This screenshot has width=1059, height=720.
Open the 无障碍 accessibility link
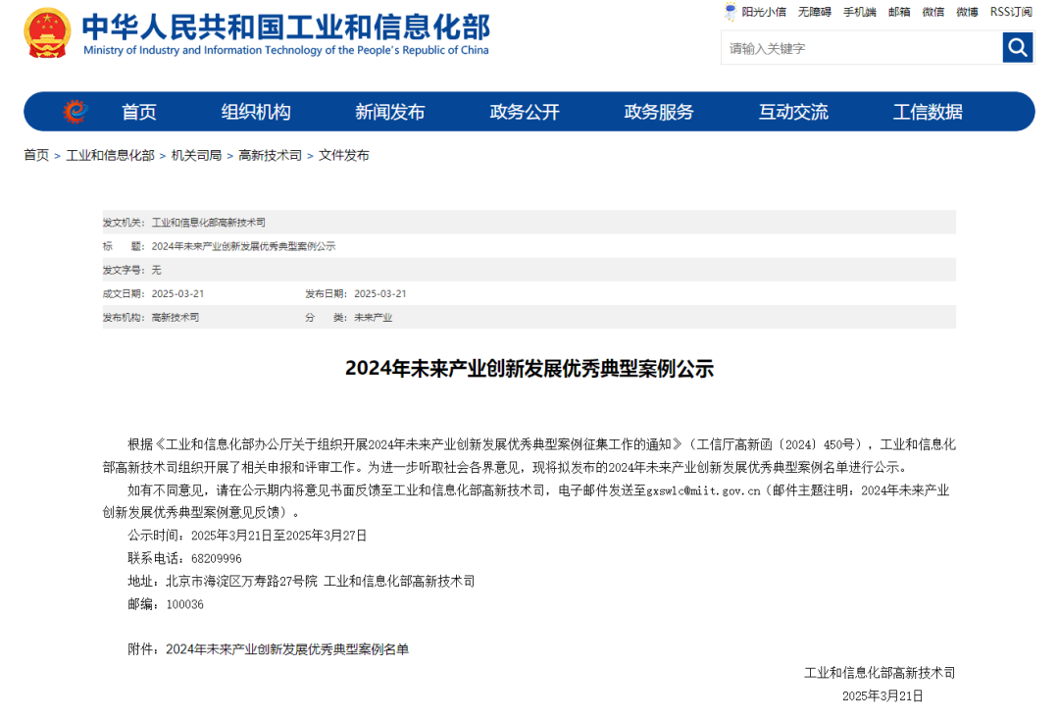[814, 12]
